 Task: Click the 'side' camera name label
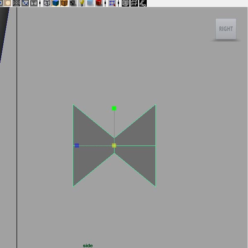(x=88, y=246)
